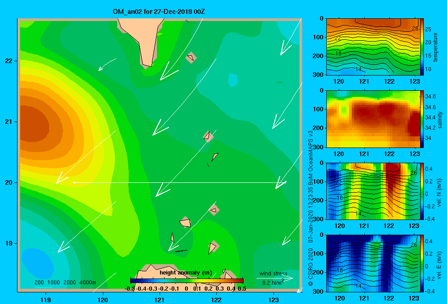Click the 'wind stress' legend label
Image resolution: width=447 pixels, height=304 pixels.
274,274
